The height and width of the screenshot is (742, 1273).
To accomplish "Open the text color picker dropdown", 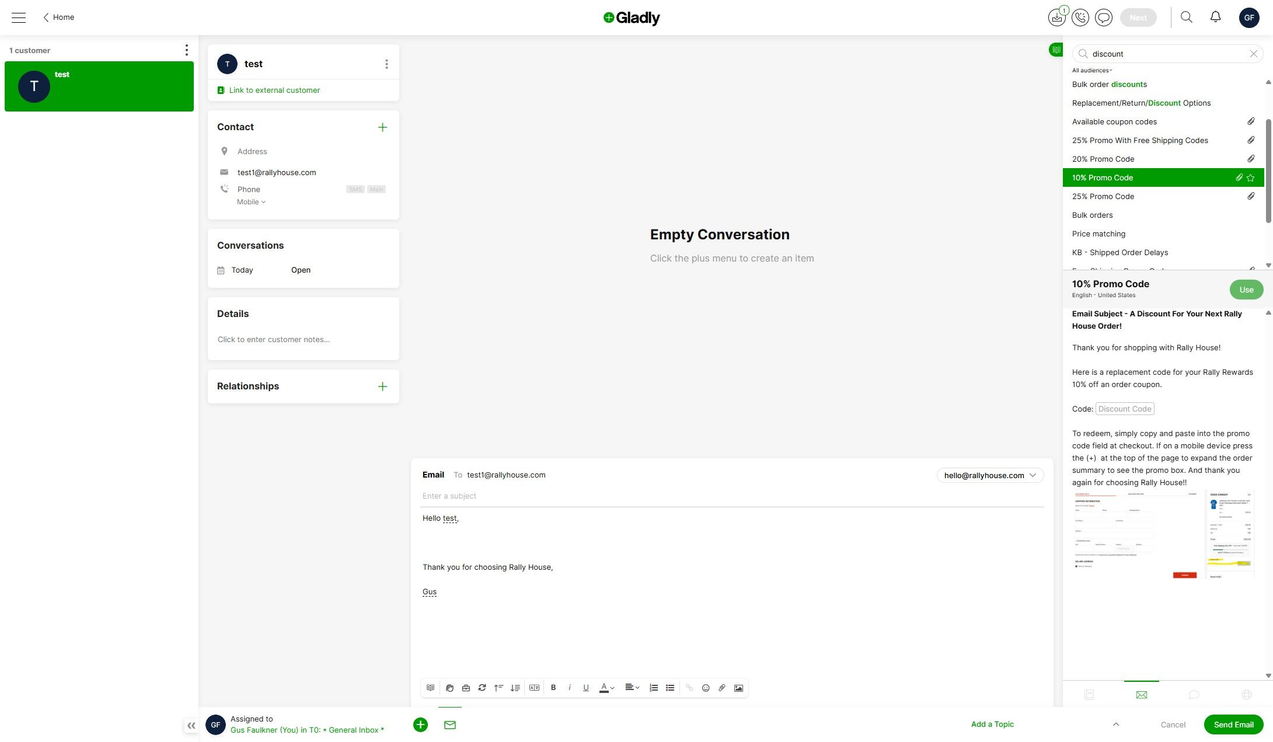I will (607, 688).
